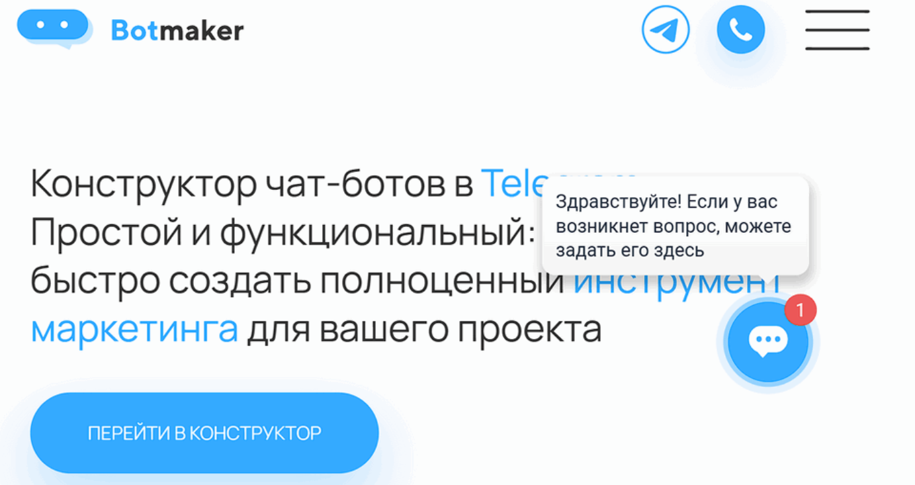
Task: Click the 'Перейти в конструктор' button
Action: pyautogui.click(x=204, y=433)
